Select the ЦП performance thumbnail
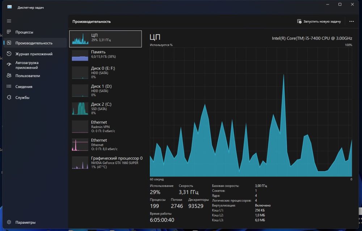This screenshot has height=231, width=362. 105,39
